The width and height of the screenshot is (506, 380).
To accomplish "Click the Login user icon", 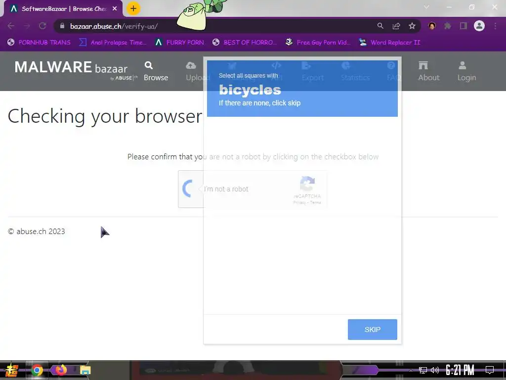I will [x=463, y=66].
